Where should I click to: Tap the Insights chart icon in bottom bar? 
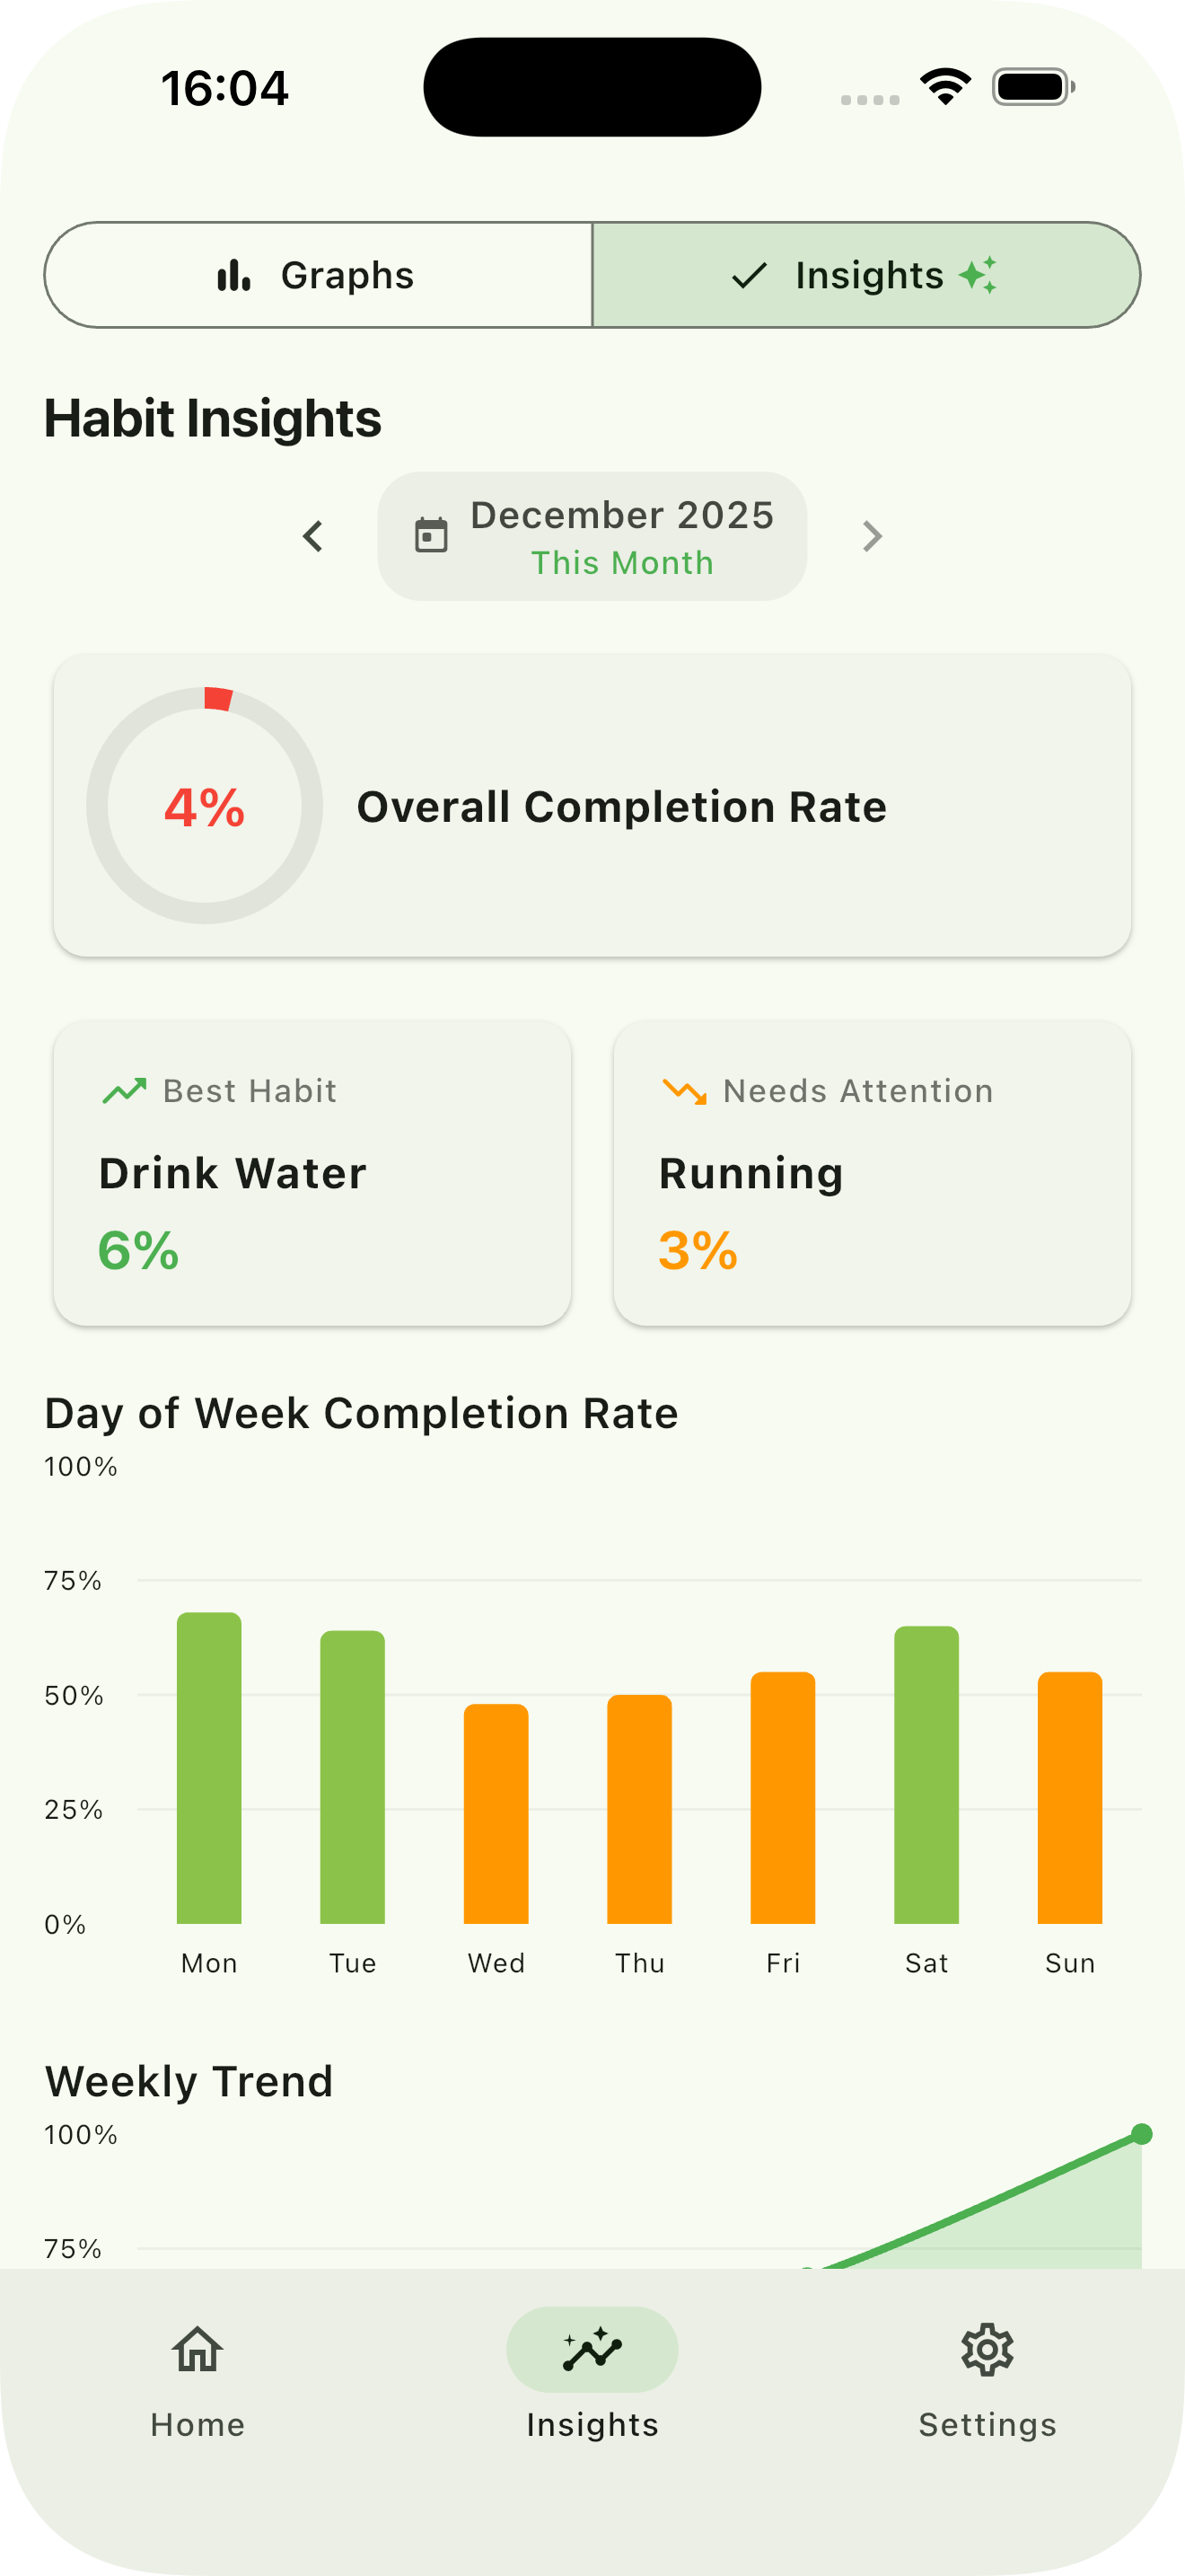(x=592, y=2349)
